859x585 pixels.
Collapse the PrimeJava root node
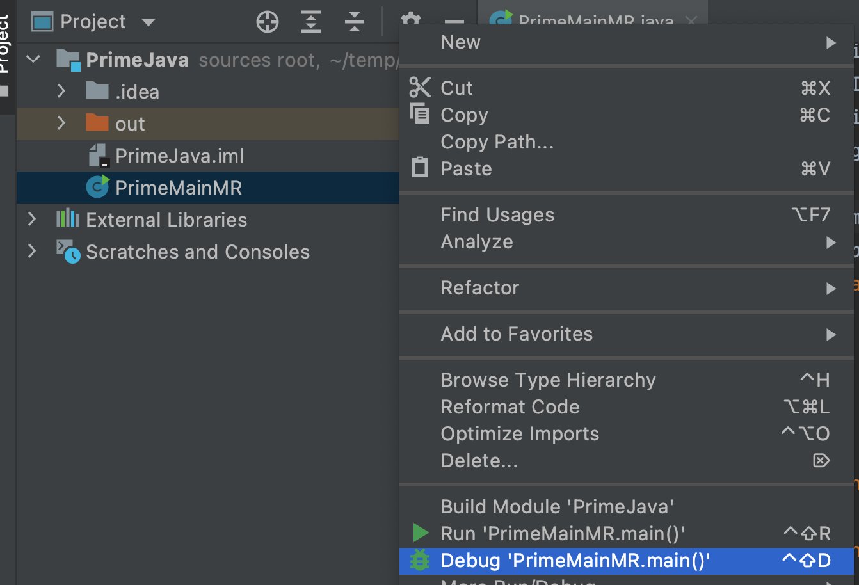(33, 60)
